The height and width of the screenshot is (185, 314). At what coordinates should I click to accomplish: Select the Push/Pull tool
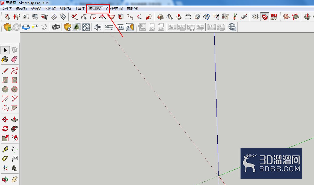(14, 120)
